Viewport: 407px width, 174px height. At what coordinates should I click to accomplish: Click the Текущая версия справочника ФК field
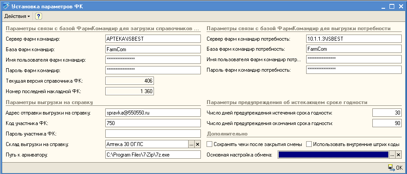click(129, 81)
